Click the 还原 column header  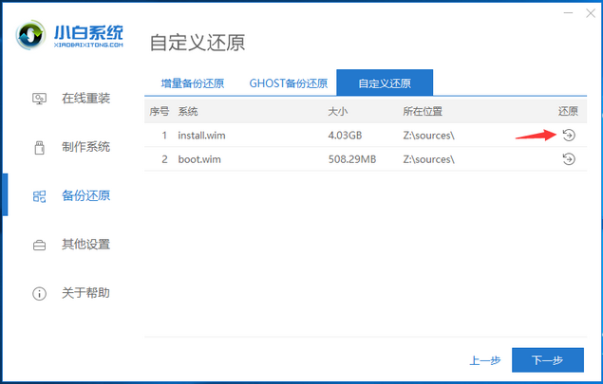point(568,111)
